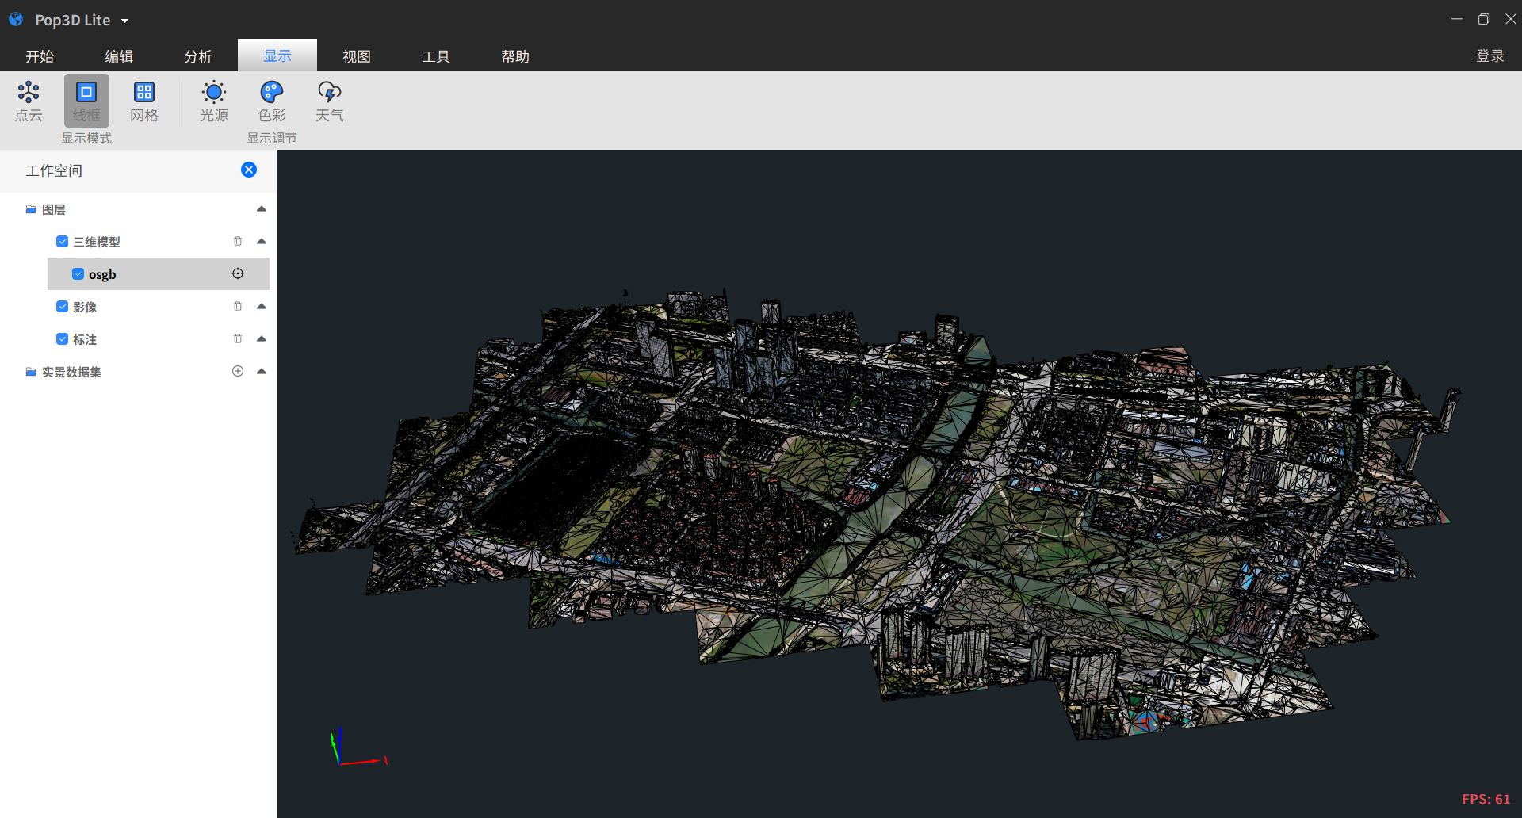
Task: Collapse the 实景数据集 section
Action: [x=262, y=371]
